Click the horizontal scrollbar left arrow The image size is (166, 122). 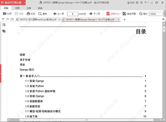(x=9, y=120)
